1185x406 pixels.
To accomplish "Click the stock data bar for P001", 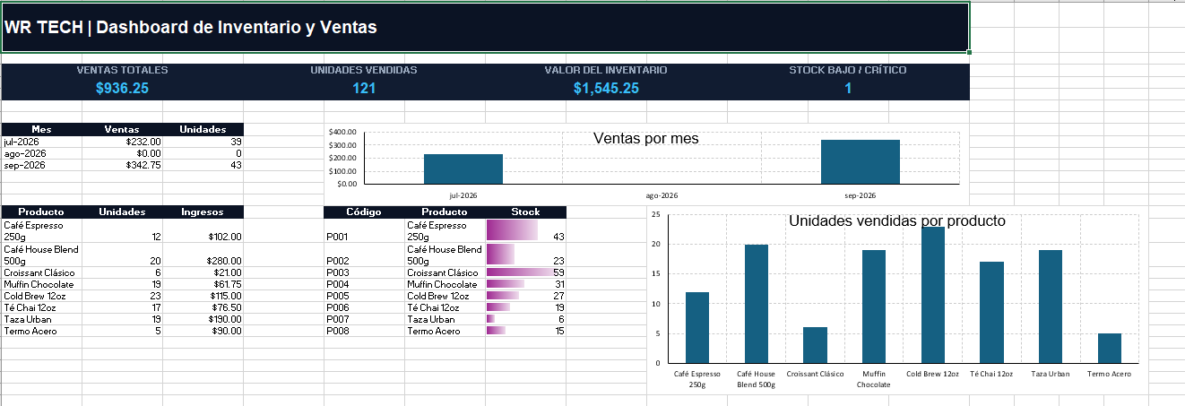I will tap(512, 230).
